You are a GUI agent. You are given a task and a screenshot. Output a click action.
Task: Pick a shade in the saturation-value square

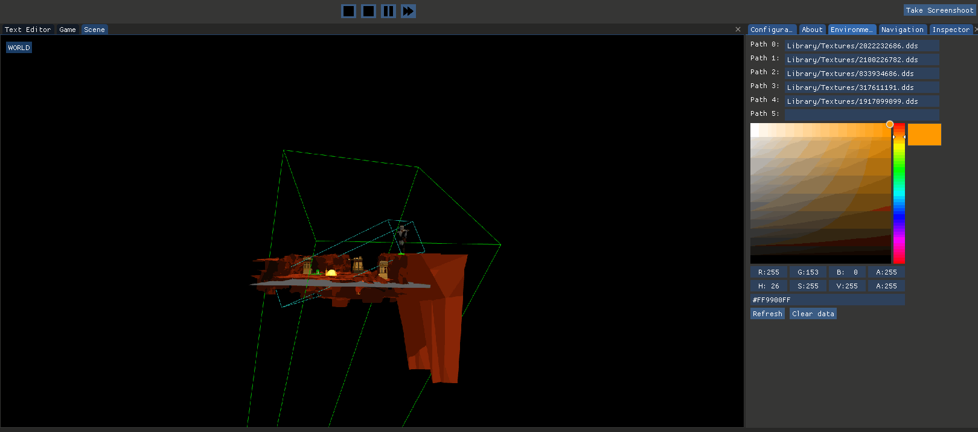820,193
